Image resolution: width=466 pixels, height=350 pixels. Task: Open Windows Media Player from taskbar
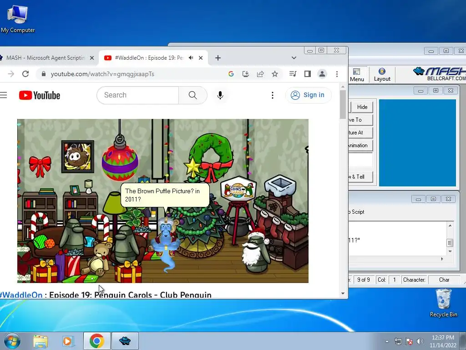point(68,341)
